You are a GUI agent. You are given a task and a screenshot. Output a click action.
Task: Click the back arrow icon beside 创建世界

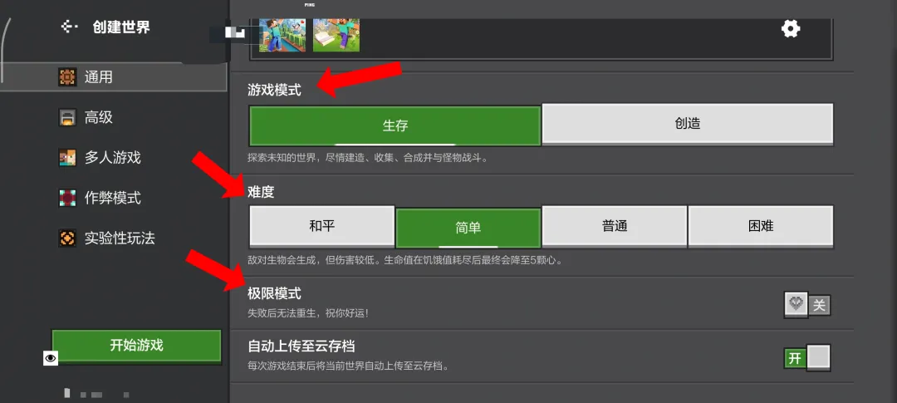coord(69,27)
